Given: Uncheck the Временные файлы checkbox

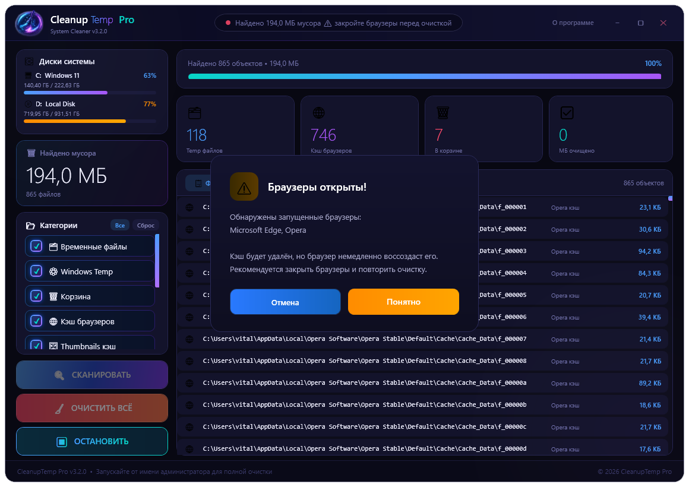Looking at the screenshot, I should pyautogui.click(x=36, y=246).
